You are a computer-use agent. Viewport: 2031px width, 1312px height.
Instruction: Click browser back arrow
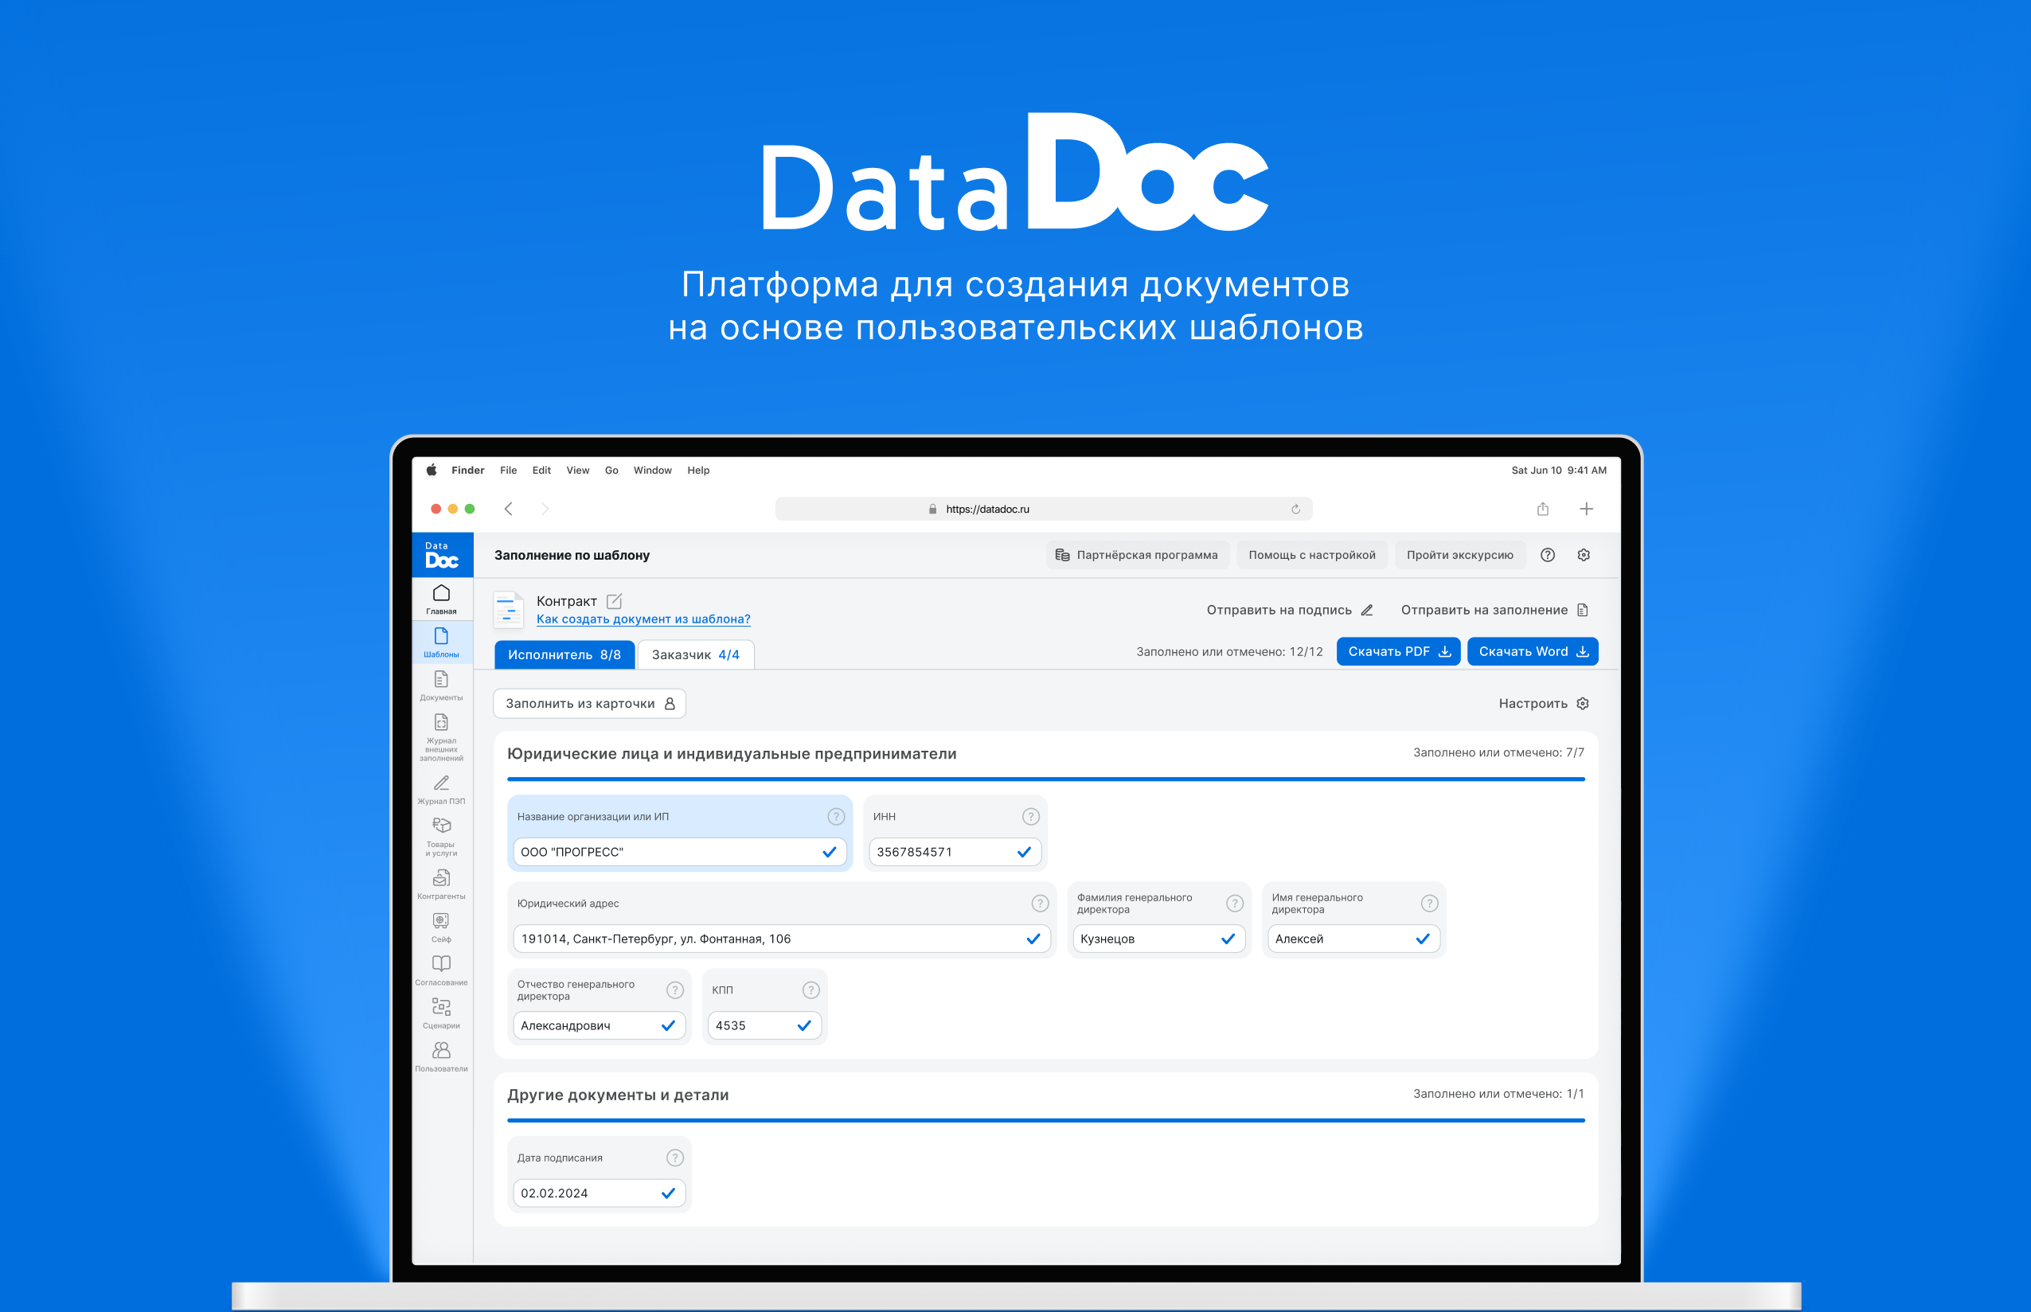tap(509, 509)
